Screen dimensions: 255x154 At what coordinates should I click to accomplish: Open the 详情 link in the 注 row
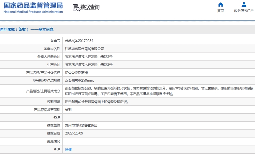[68, 149]
